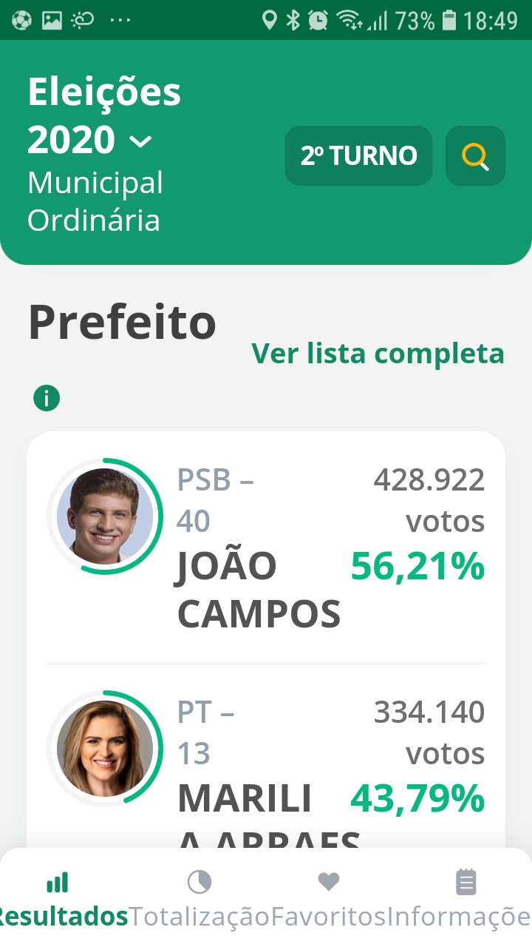Viewport: 532px width, 947px height.
Task: Tap the Favoritos heart icon
Action: [x=328, y=882]
